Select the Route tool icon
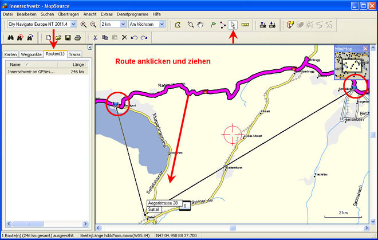This screenshot has height=240, width=378. [223, 25]
